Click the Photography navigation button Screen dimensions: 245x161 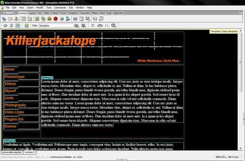(x=22, y=105)
